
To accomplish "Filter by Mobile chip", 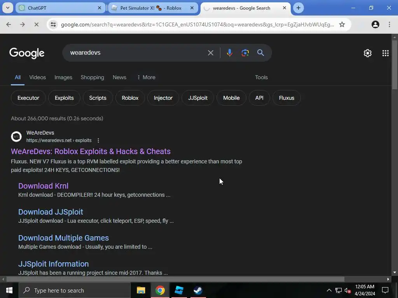I will [x=231, y=98].
